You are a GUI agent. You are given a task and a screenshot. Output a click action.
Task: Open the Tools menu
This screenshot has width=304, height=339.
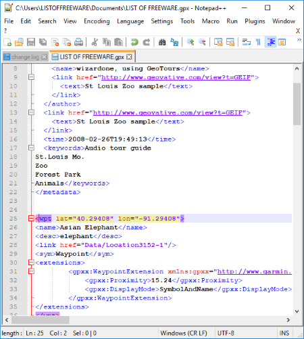187,21
